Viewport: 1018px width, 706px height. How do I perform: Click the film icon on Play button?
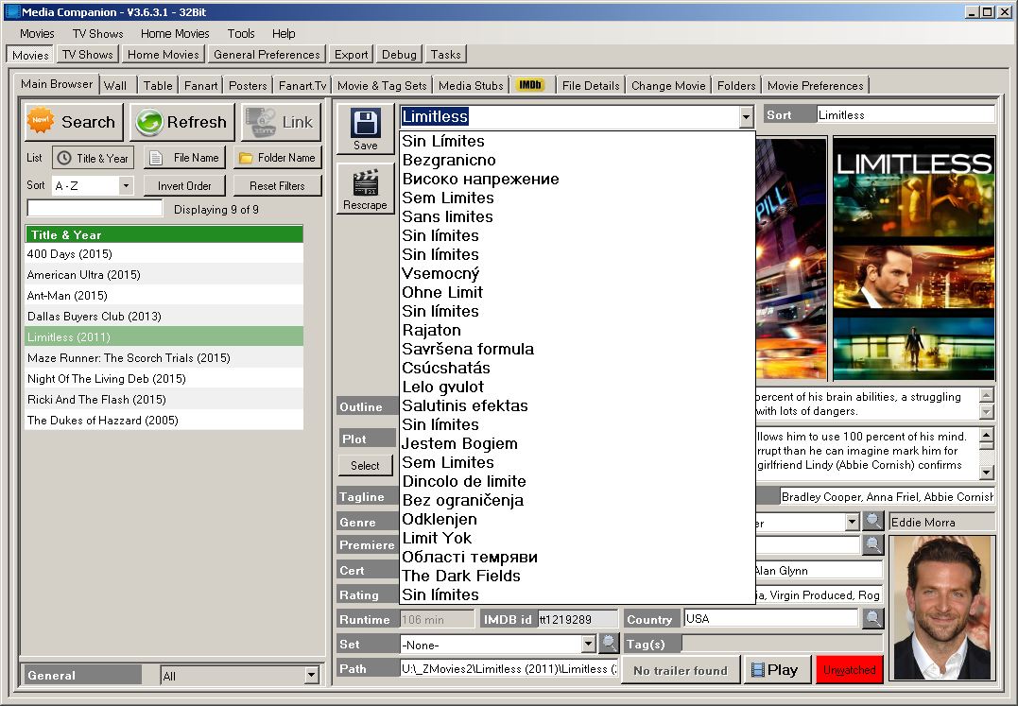(757, 670)
